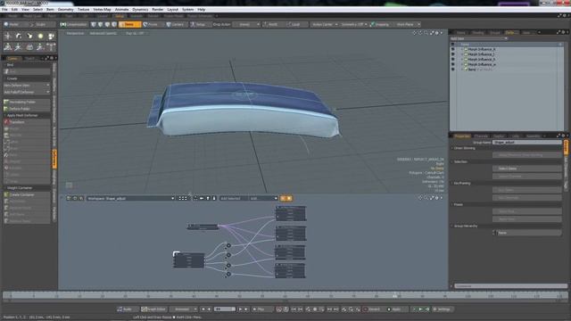Expand the Morph Influence_R tree item
The height and width of the screenshot is (321, 571).
[x=462, y=49]
